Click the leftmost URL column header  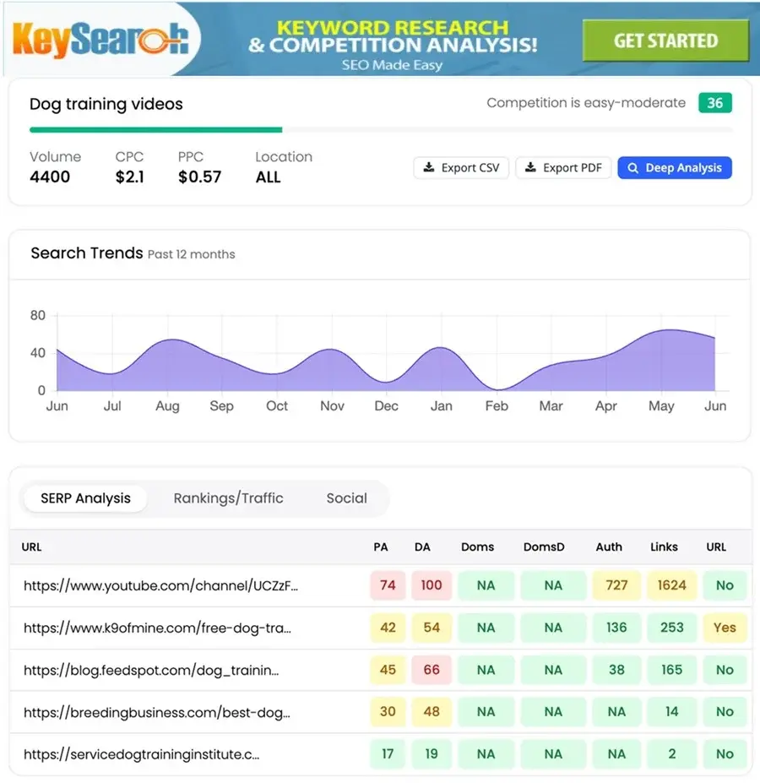31,546
